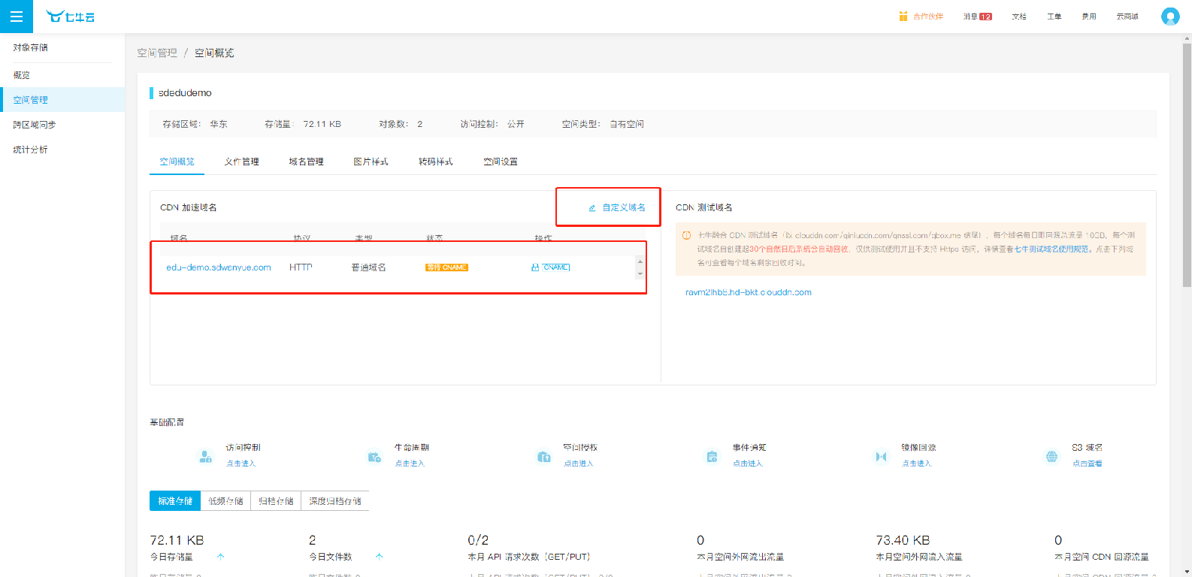Click the CDN test domain ending in clouddn.com
The height and width of the screenshot is (577, 1192).
[749, 292]
